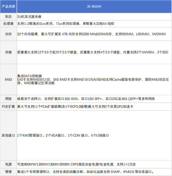Click the 网络 row label
Viewport: 172px width, 176px height.
coord(8,99)
